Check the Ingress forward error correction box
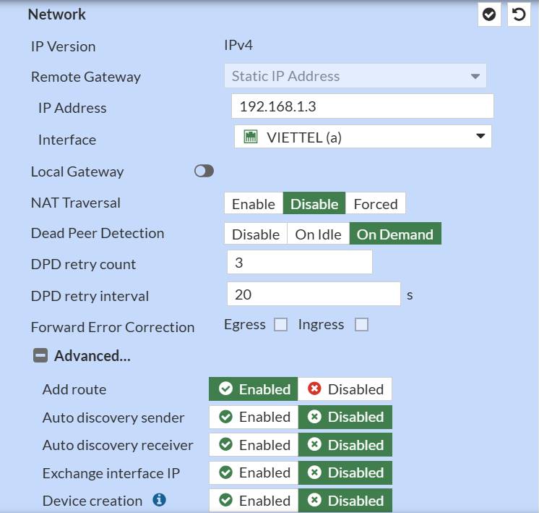Screen dimensions: 539x513 361,325
